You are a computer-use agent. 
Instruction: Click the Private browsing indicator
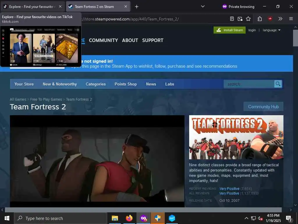238,7
